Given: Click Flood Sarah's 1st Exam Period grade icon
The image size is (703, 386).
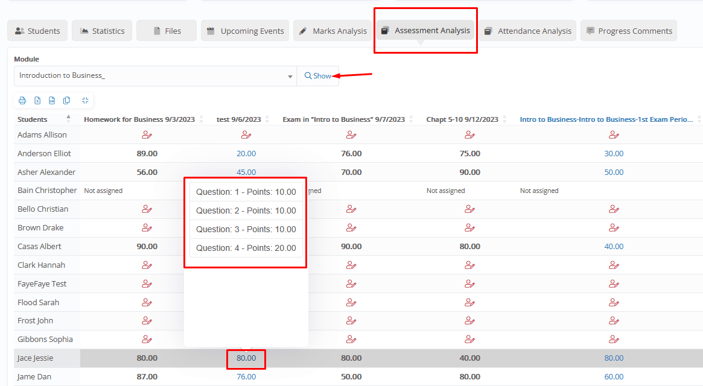Looking at the screenshot, I should (614, 302).
